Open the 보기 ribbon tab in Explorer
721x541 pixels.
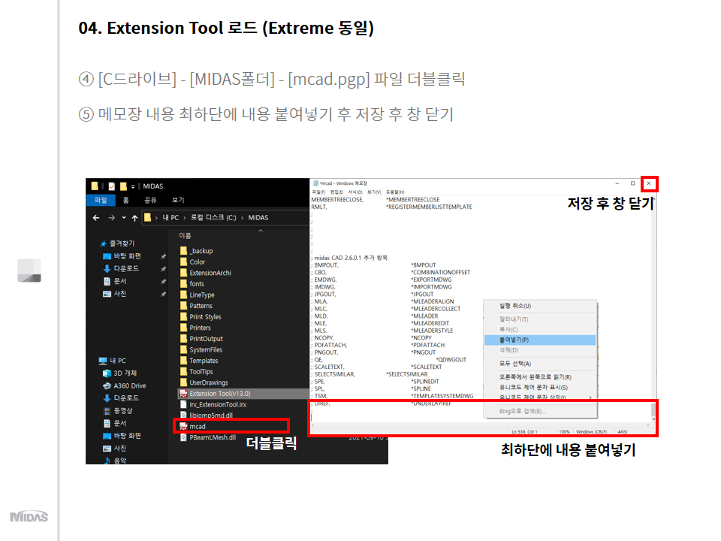pyautogui.click(x=178, y=200)
